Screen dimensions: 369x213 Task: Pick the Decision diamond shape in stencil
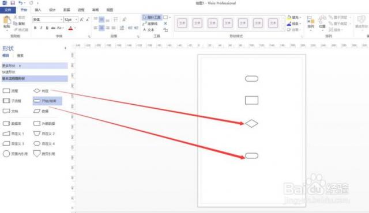pos(41,90)
